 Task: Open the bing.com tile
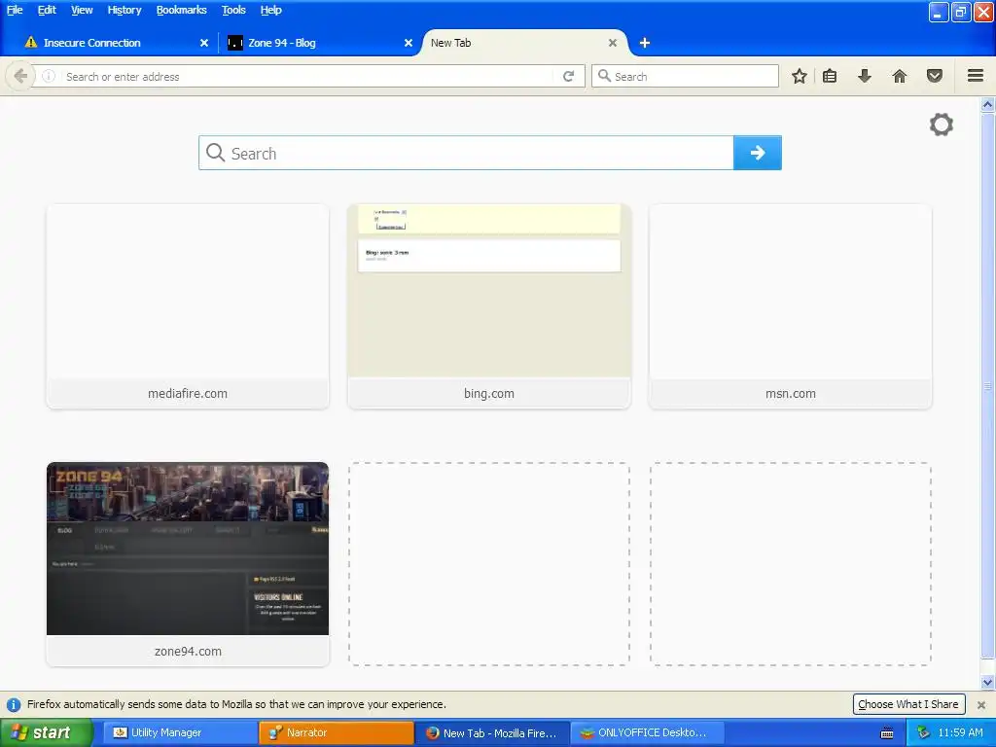(x=489, y=306)
